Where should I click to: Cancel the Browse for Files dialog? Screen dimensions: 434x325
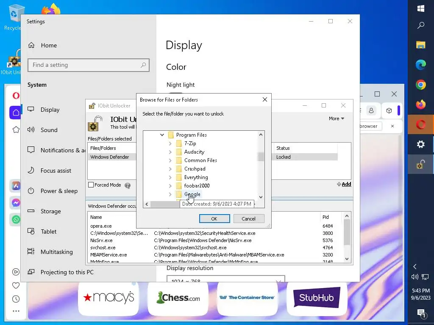click(x=248, y=219)
